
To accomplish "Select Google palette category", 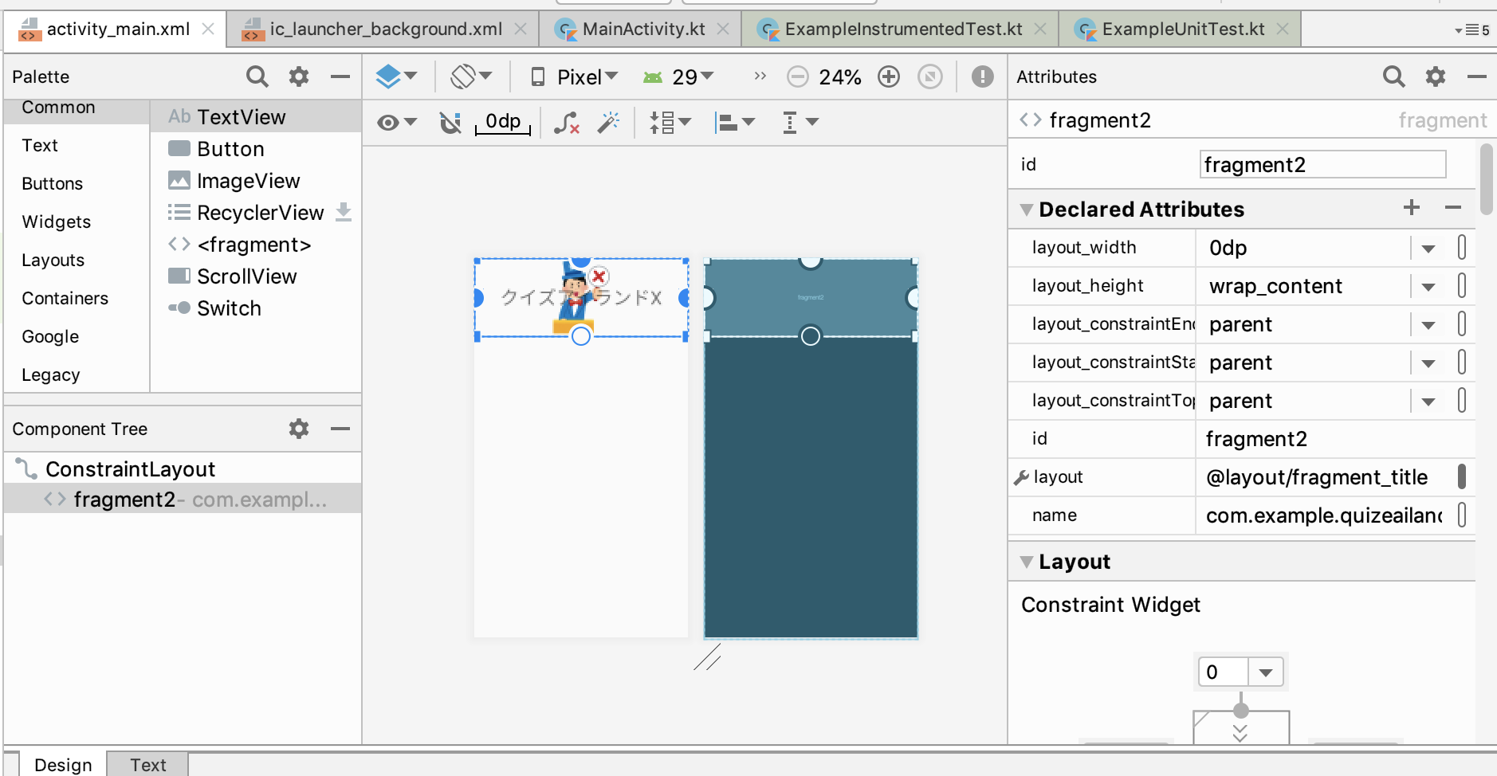I will [x=77, y=336].
